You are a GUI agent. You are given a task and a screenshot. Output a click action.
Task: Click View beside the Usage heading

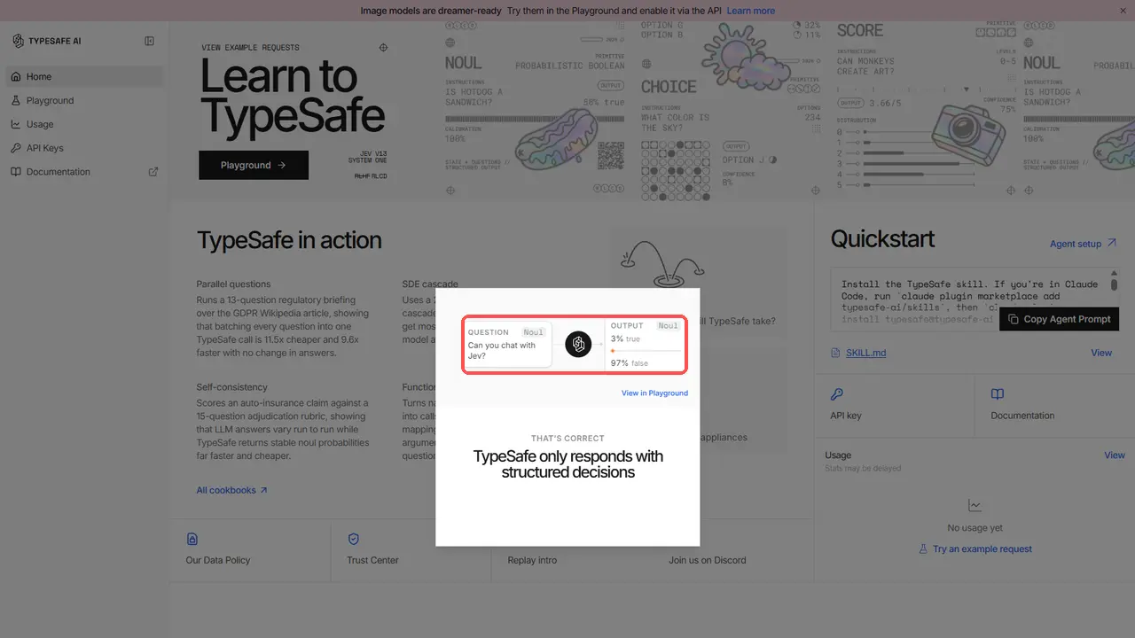[x=1115, y=455]
